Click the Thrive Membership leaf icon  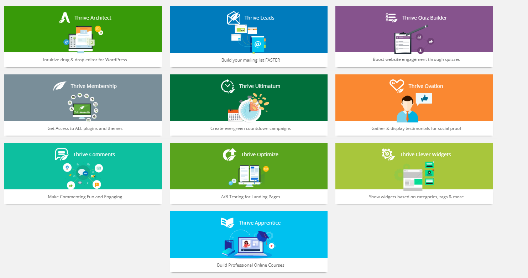(60, 86)
